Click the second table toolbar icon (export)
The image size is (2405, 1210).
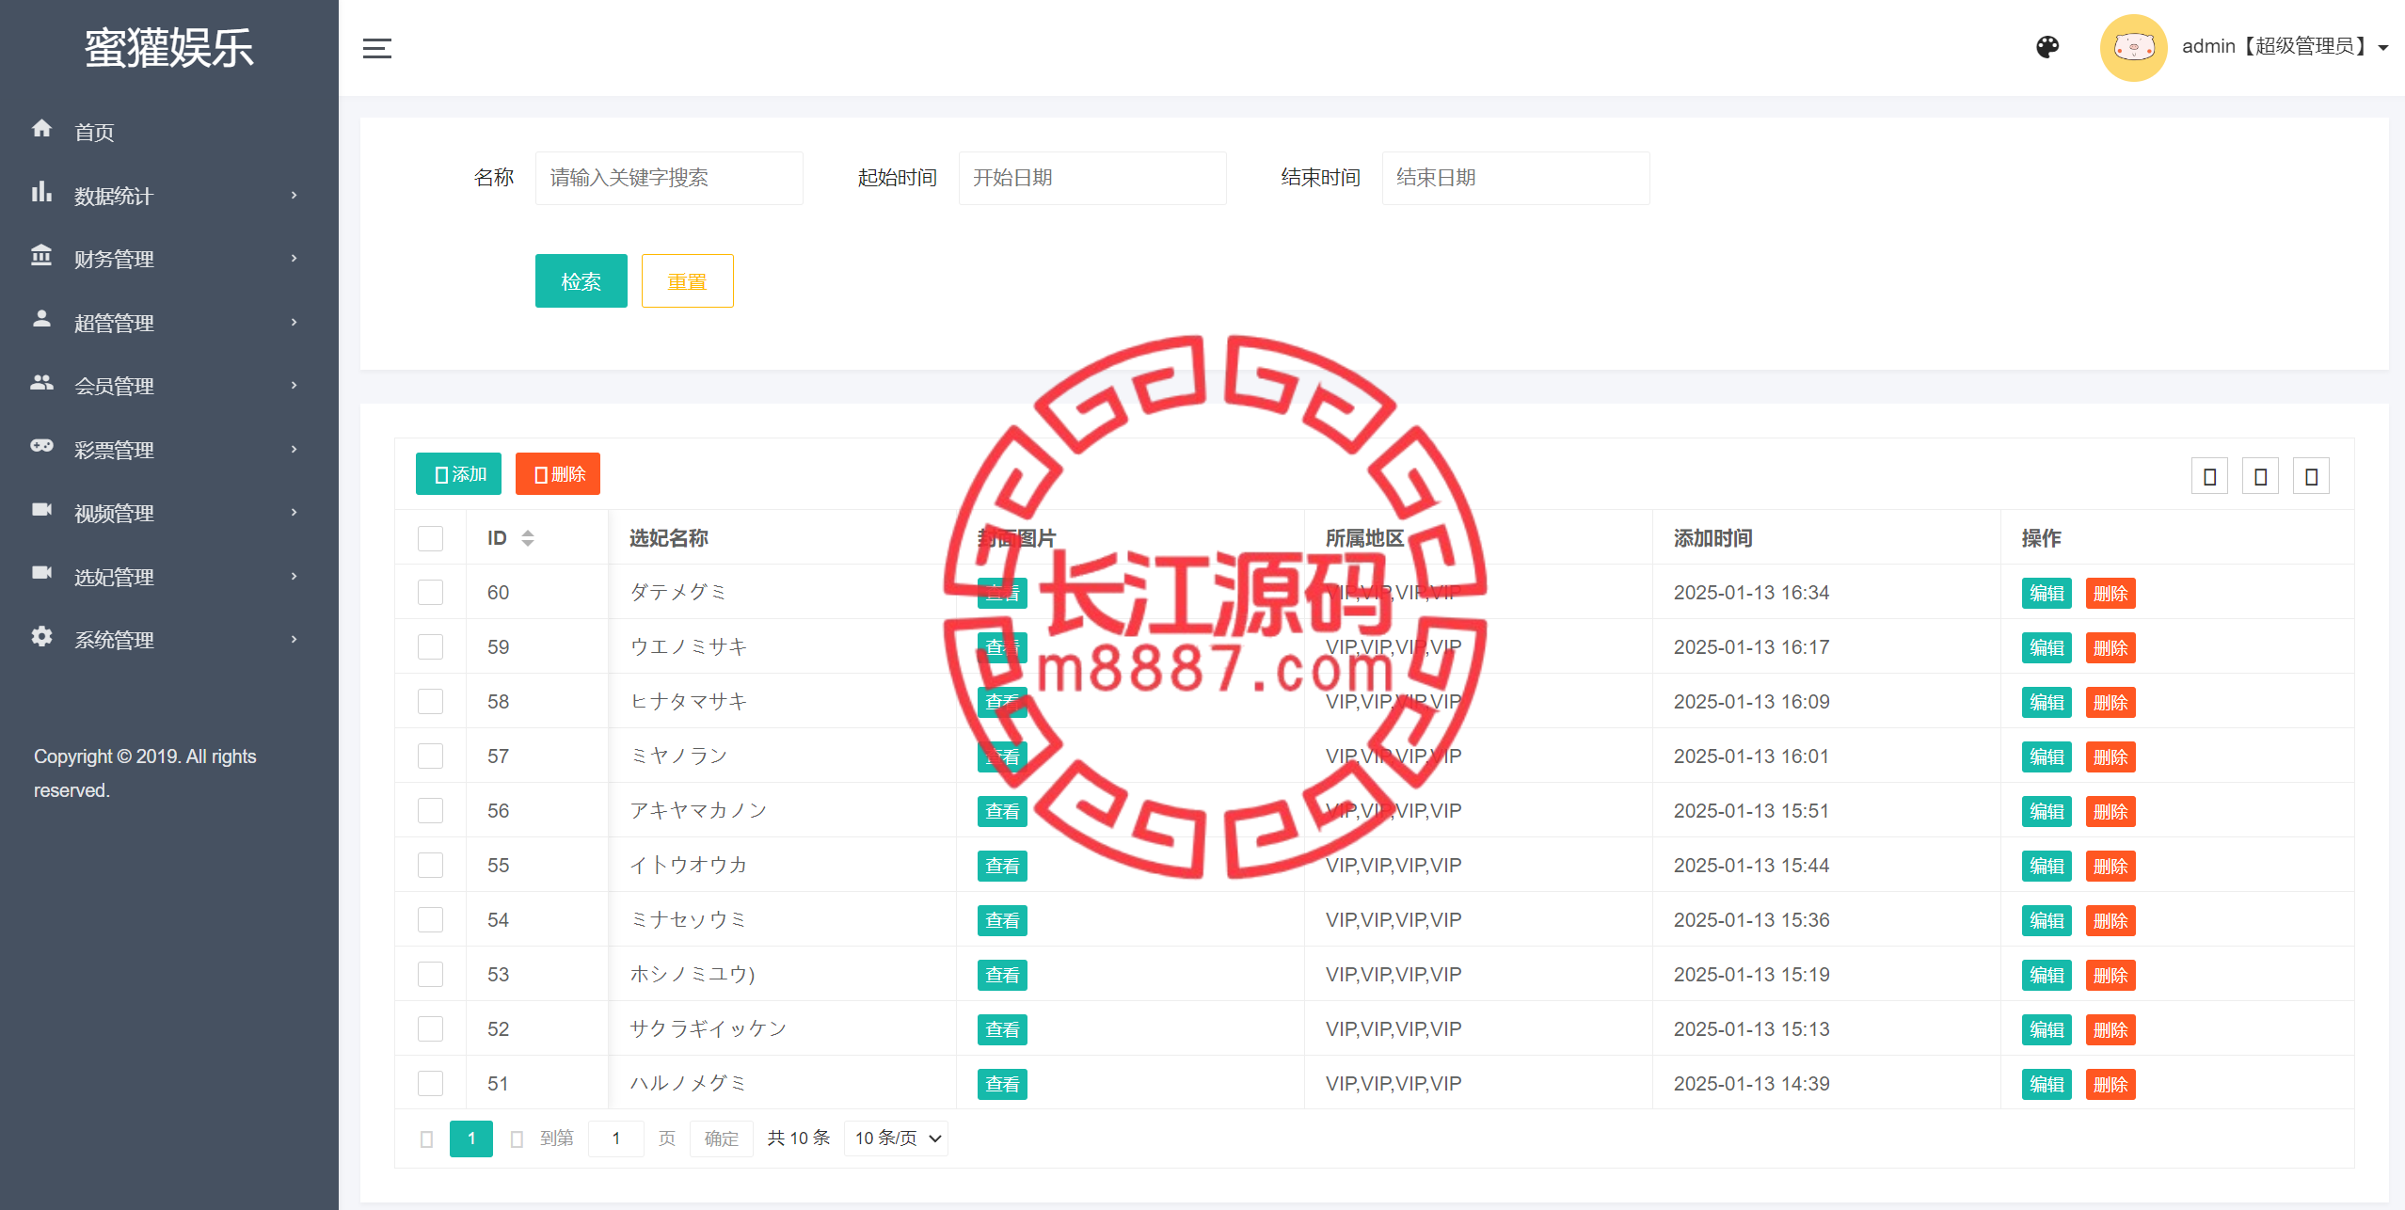pyautogui.click(x=2260, y=476)
